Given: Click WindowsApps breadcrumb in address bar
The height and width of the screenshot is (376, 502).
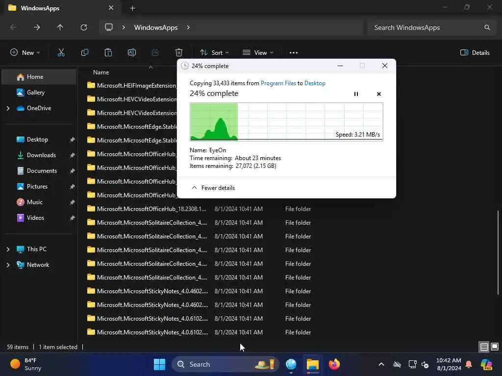Looking at the screenshot, I should click(x=155, y=27).
